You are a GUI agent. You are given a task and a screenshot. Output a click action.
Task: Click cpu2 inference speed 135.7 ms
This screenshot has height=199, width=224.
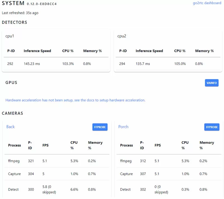click(x=143, y=64)
